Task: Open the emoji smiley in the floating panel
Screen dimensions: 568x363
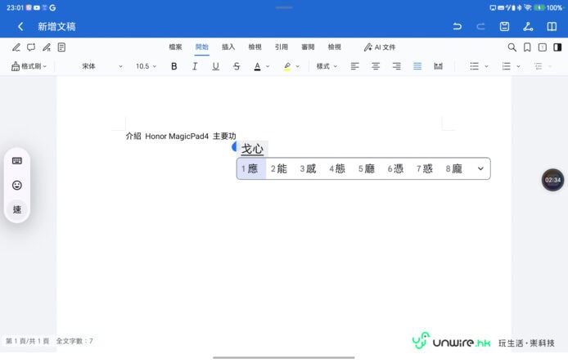Action: tap(17, 186)
